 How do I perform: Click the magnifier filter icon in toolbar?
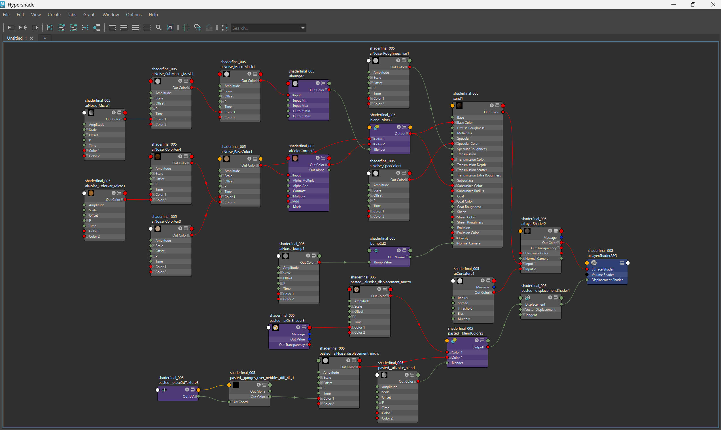(159, 27)
